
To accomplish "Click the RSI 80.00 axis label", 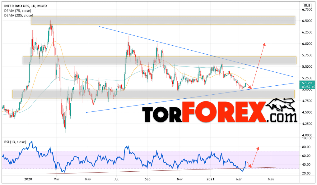I will click(306, 147).
